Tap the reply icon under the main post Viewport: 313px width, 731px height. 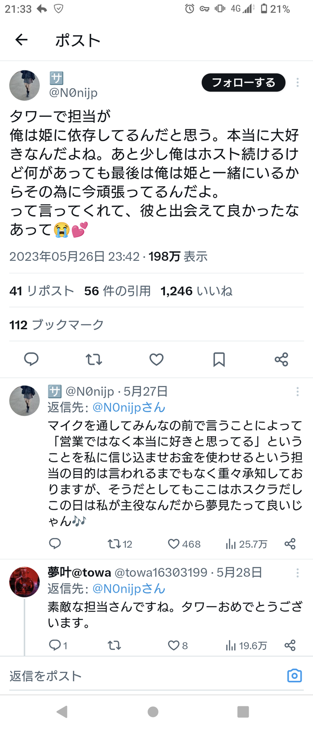coord(31,360)
